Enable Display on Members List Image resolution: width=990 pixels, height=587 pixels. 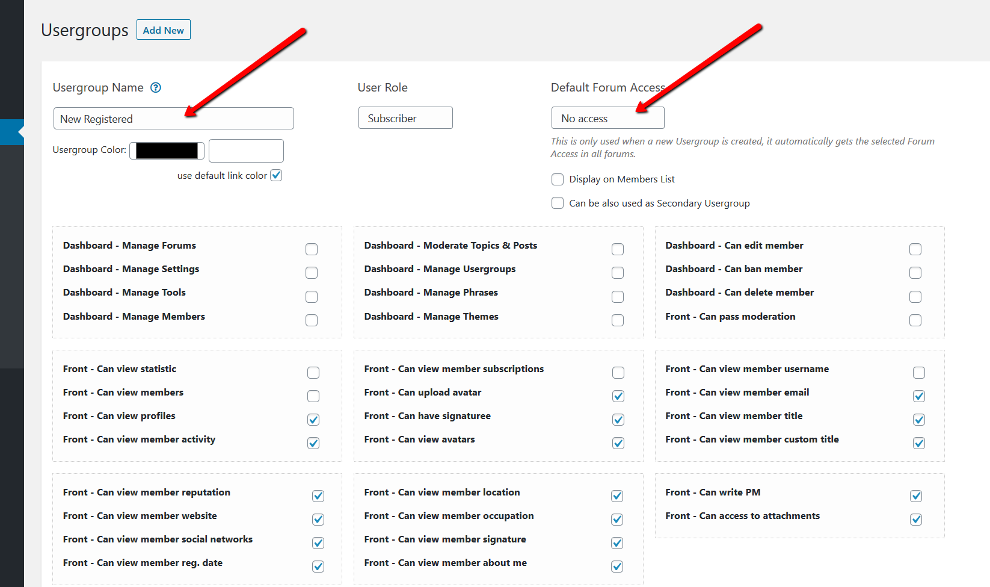pos(558,179)
